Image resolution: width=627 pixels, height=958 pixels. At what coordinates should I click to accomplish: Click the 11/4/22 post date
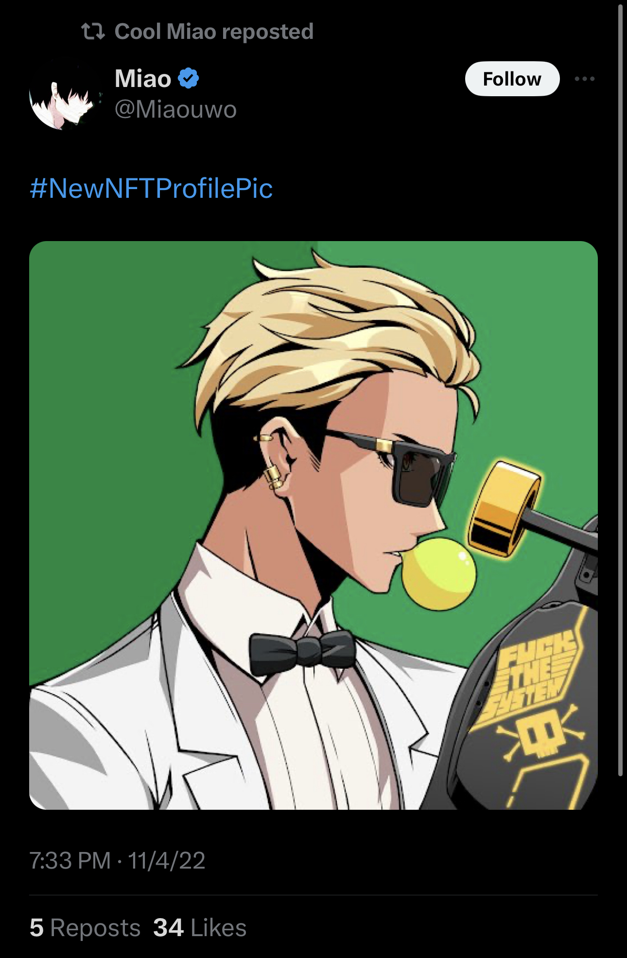click(166, 861)
